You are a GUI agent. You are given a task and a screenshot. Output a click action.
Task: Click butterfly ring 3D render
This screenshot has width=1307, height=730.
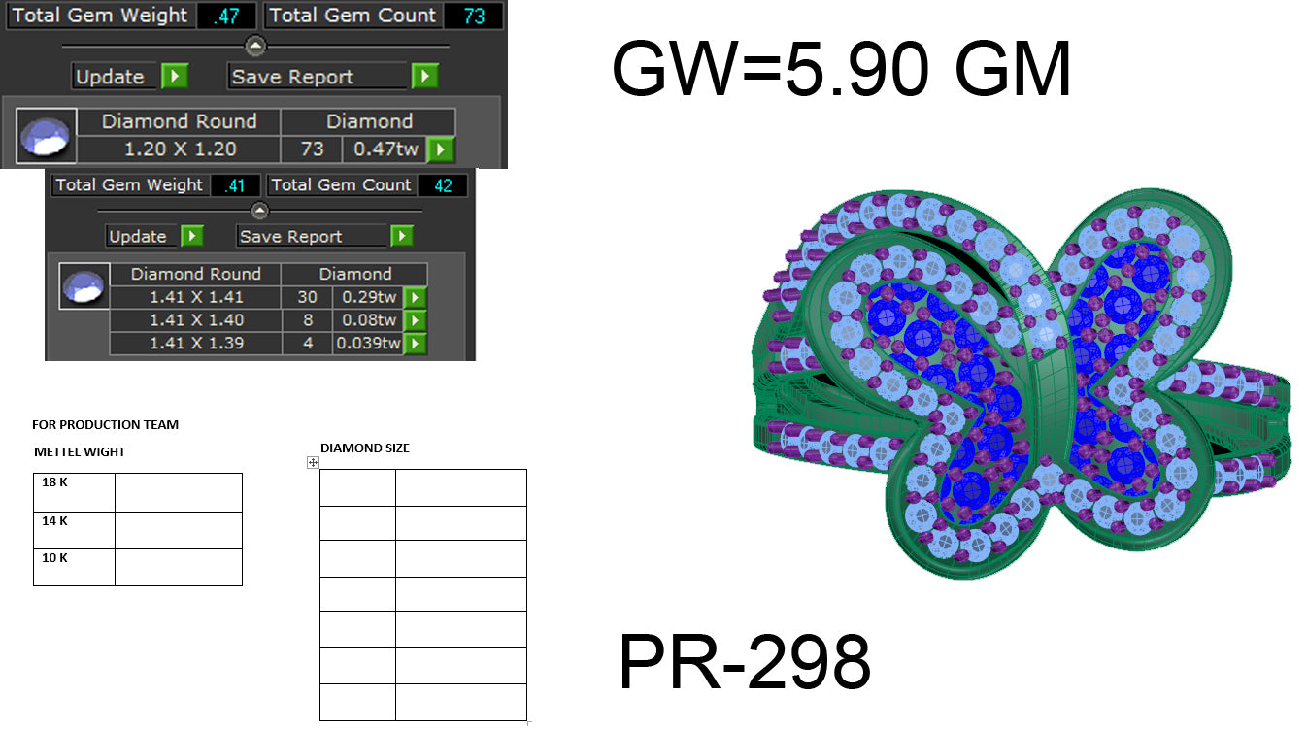coord(1020,383)
